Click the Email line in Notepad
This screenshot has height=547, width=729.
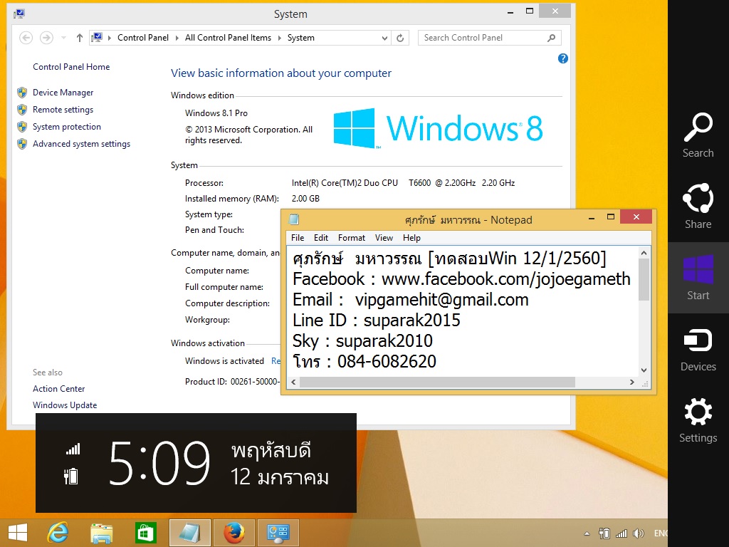pos(411,300)
